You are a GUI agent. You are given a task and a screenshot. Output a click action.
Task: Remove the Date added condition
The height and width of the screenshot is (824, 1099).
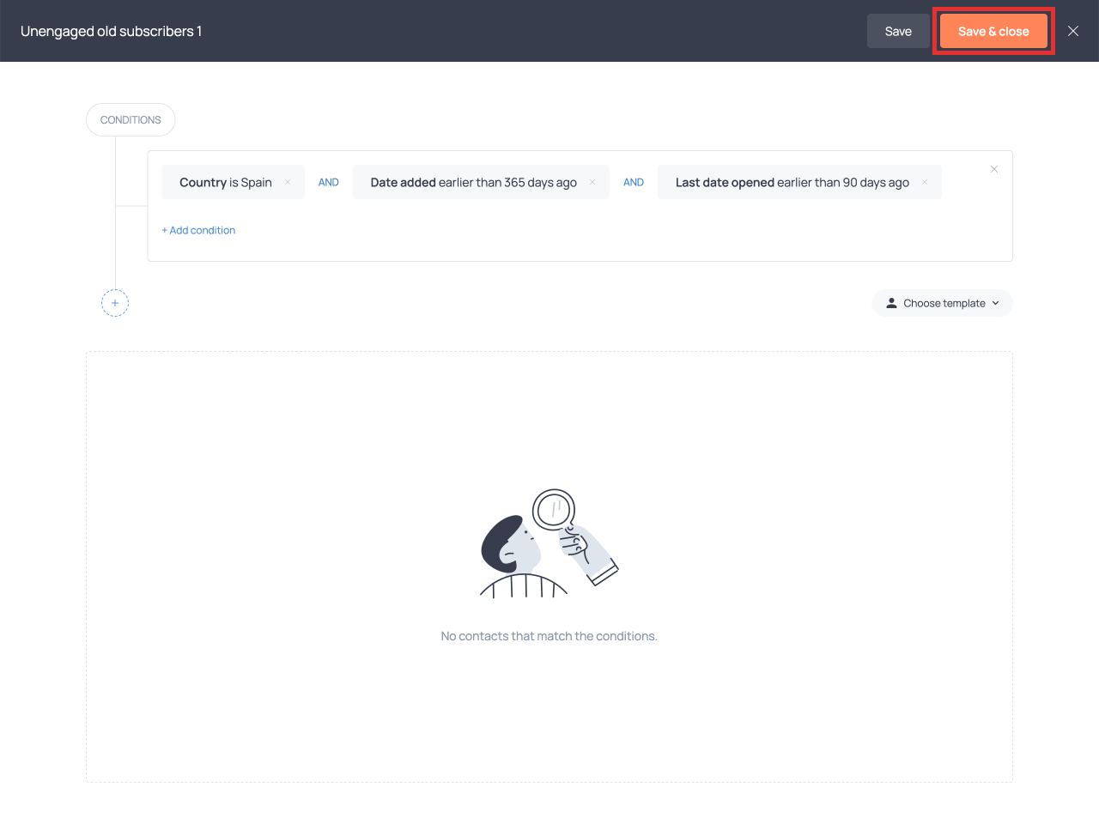pos(592,182)
